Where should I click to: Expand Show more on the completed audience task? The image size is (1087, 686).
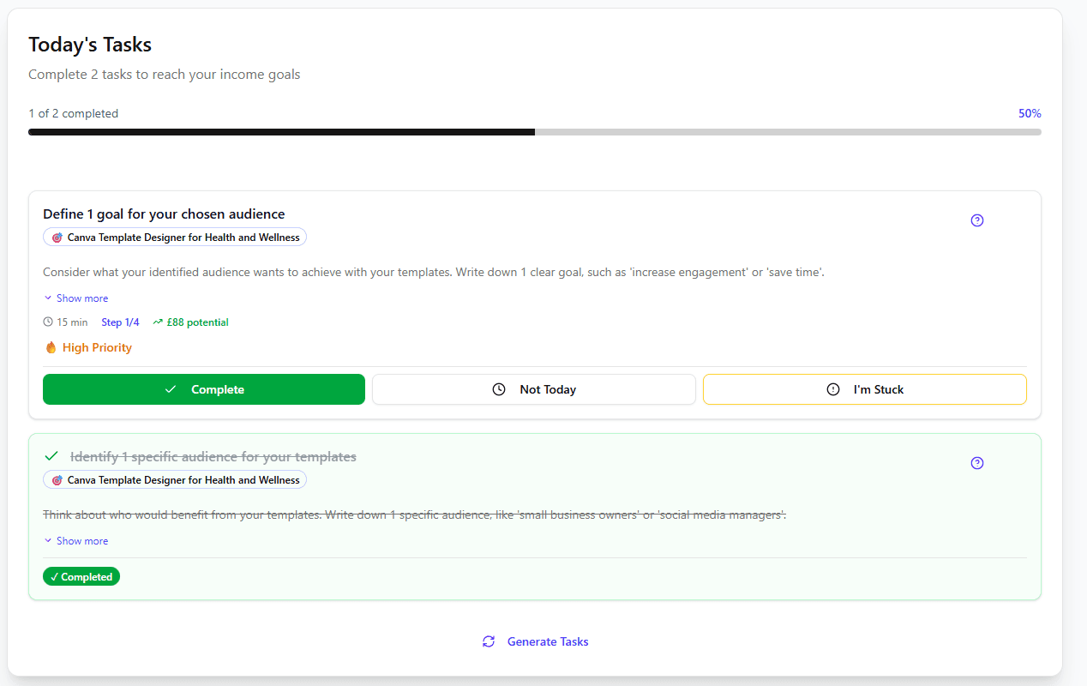(x=75, y=540)
